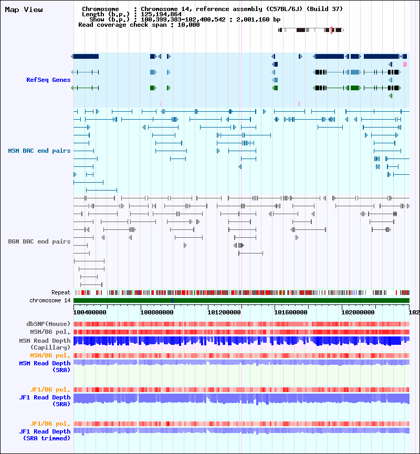The image size is (420, 454).
Task: Click the red marker on chromosome ideogram
Action: [x=331, y=30]
